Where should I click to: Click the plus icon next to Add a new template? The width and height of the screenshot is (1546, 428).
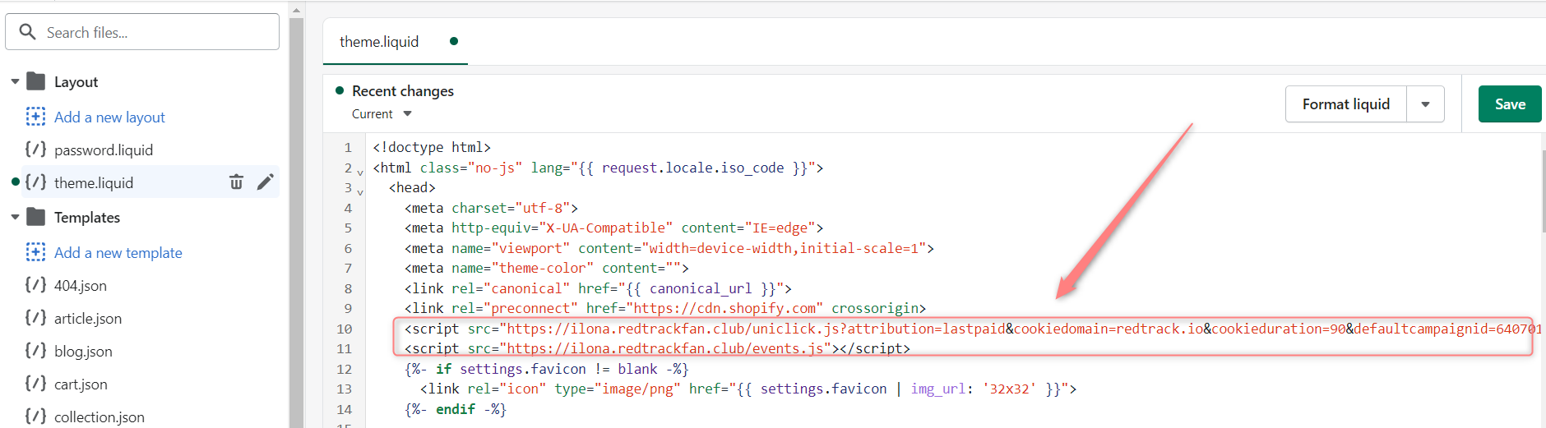(x=35, y=252)
